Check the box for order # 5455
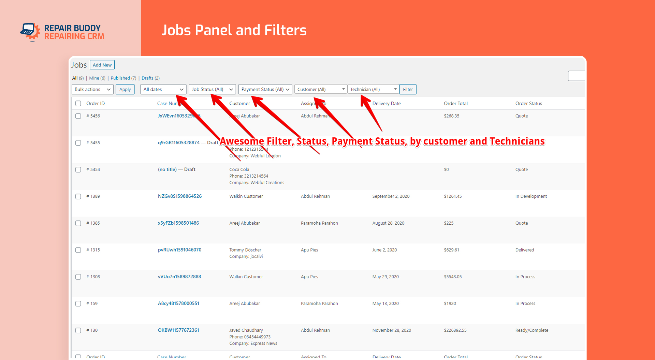Screen dimensions: 655x360 tap(78, 143)
